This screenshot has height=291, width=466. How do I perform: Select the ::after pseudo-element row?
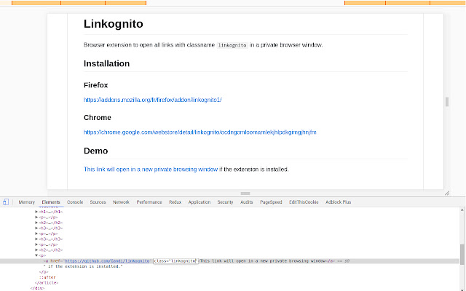[47, 277]
